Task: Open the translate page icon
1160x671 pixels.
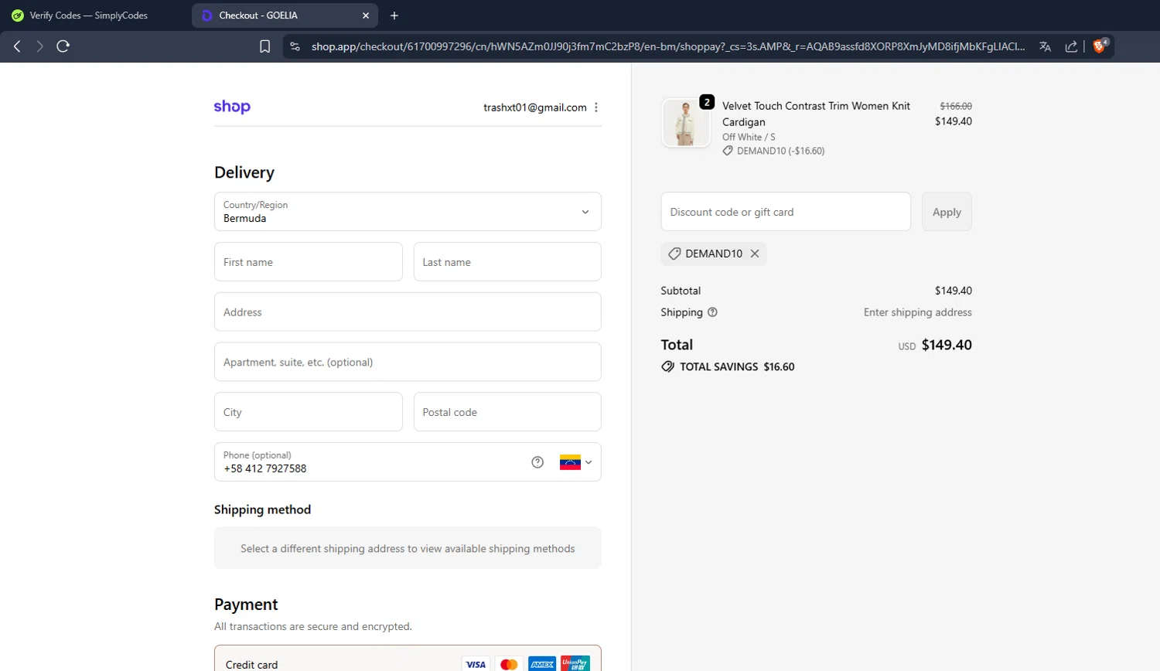Action: click(1045, 46)
